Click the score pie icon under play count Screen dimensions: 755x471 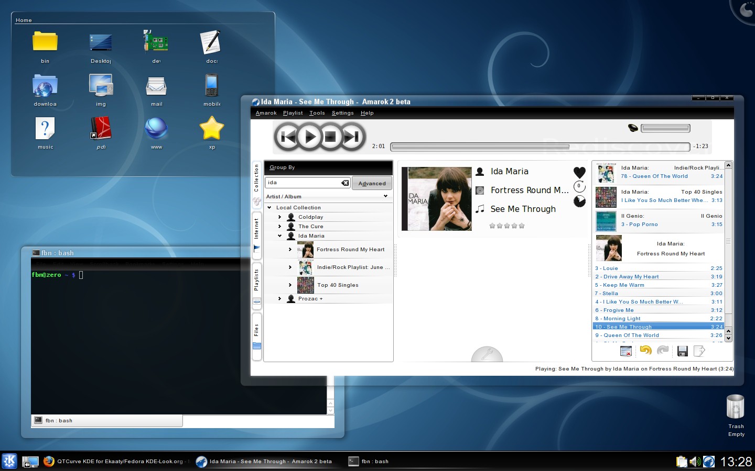pyautogui.click(x=579, y=201)
